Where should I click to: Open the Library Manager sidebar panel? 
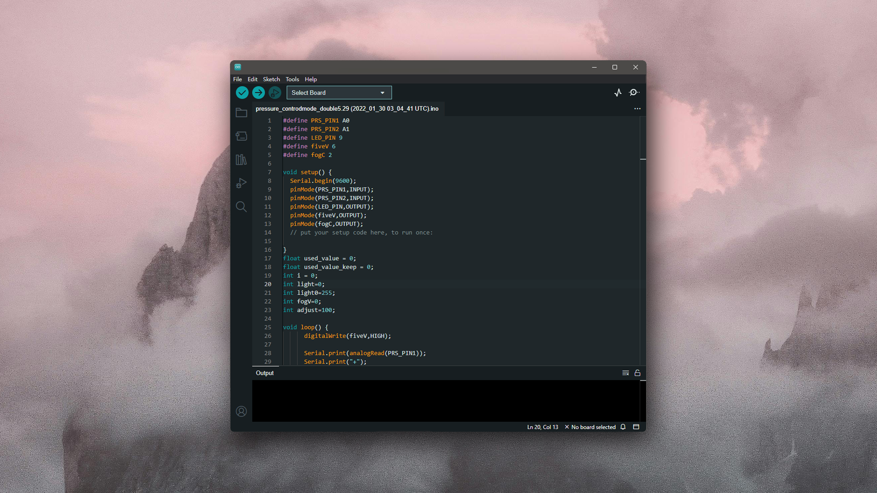(x=241, y=160)
